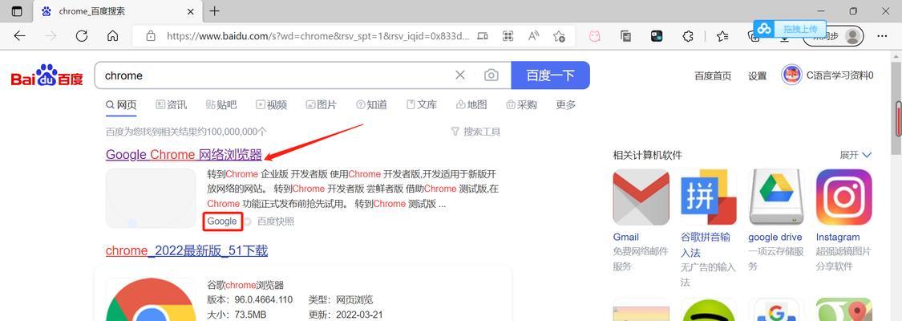902x321 pixels.
Task: Open the QR code generator icon
Action: point(508,36)
